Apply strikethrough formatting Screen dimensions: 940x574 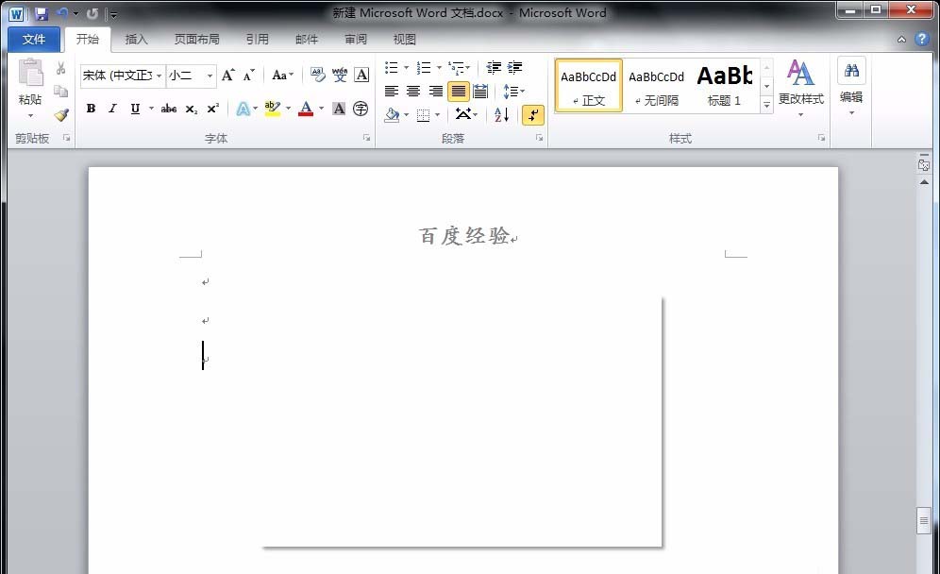(168, 109)
